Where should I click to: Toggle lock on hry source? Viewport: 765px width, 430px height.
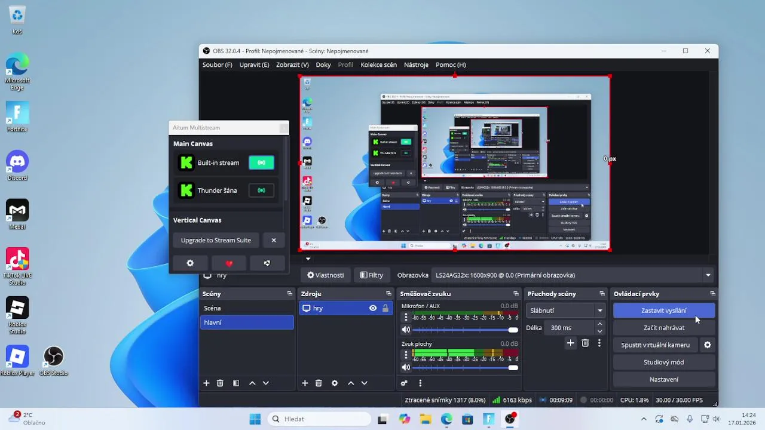tap(385, 308)
